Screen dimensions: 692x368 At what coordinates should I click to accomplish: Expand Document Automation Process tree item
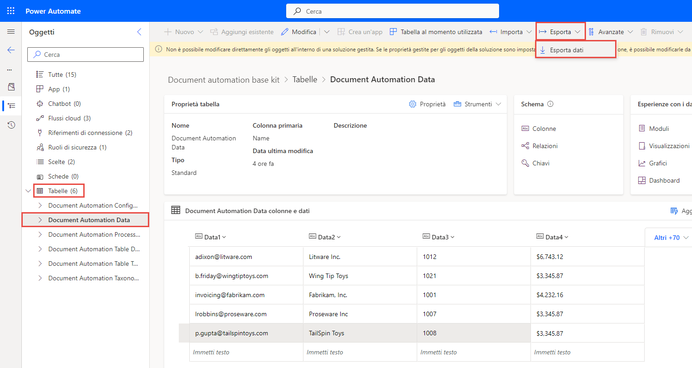pos(40,234)
